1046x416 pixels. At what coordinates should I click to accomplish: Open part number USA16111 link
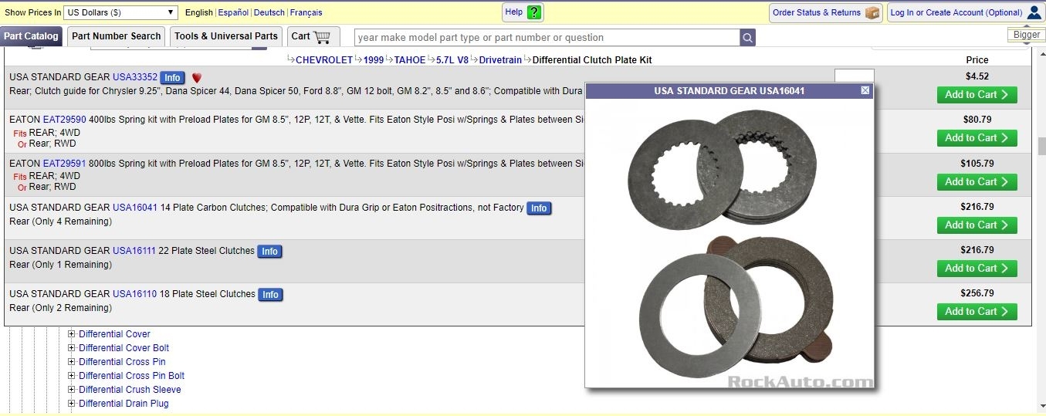134,251
